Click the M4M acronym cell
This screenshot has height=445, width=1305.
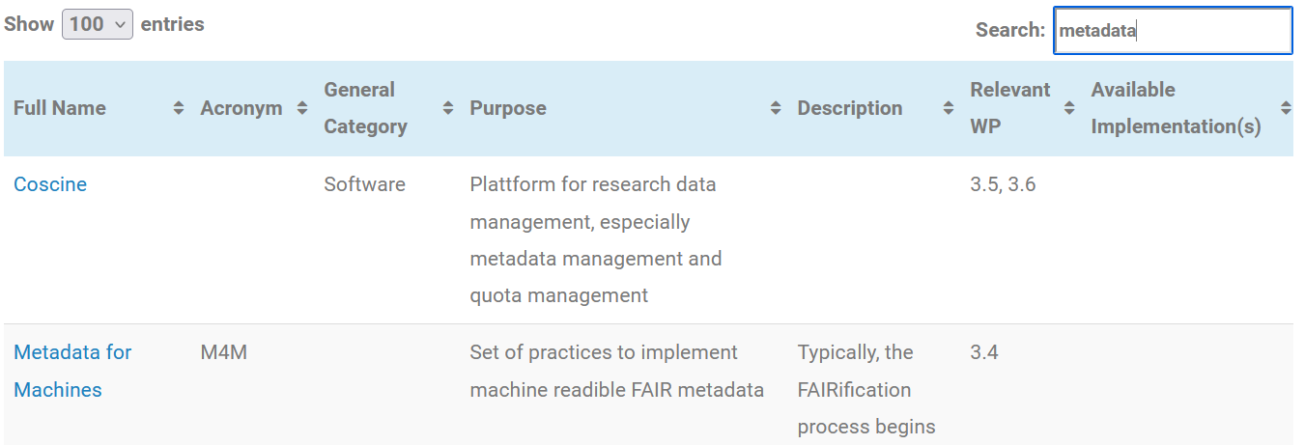coord(224,352)
